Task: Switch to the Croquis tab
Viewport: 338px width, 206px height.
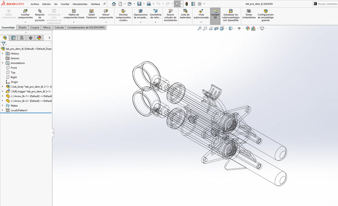Action: (x=35, y=27)
